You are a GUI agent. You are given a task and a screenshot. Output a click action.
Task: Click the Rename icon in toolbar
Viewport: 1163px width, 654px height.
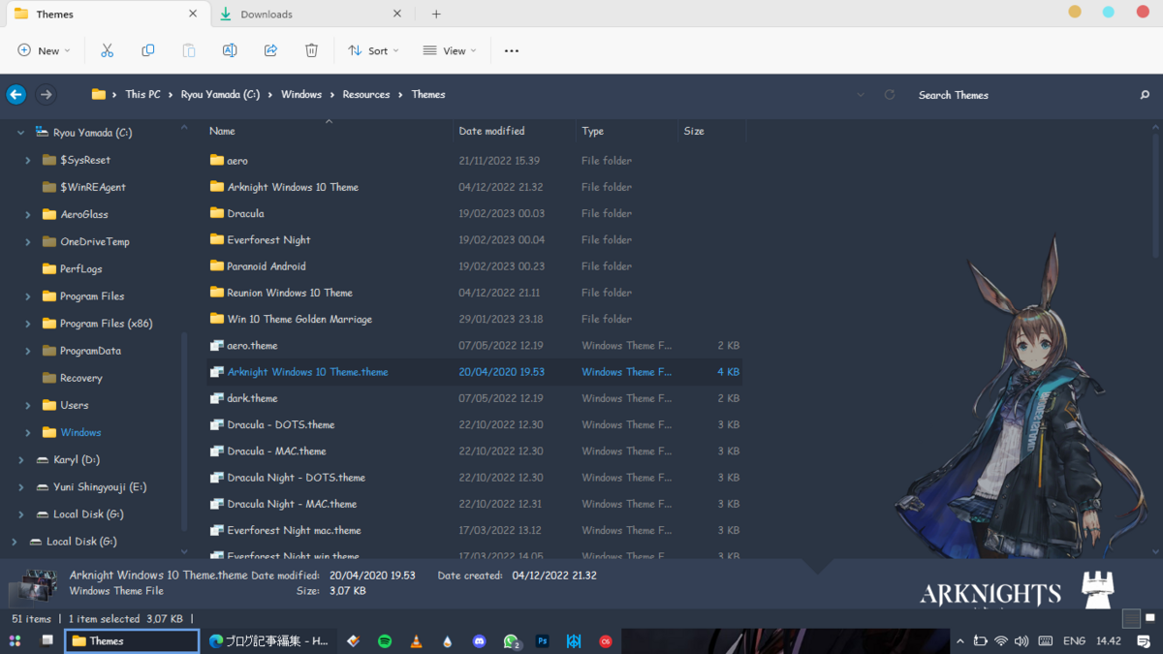coord(230,50)
